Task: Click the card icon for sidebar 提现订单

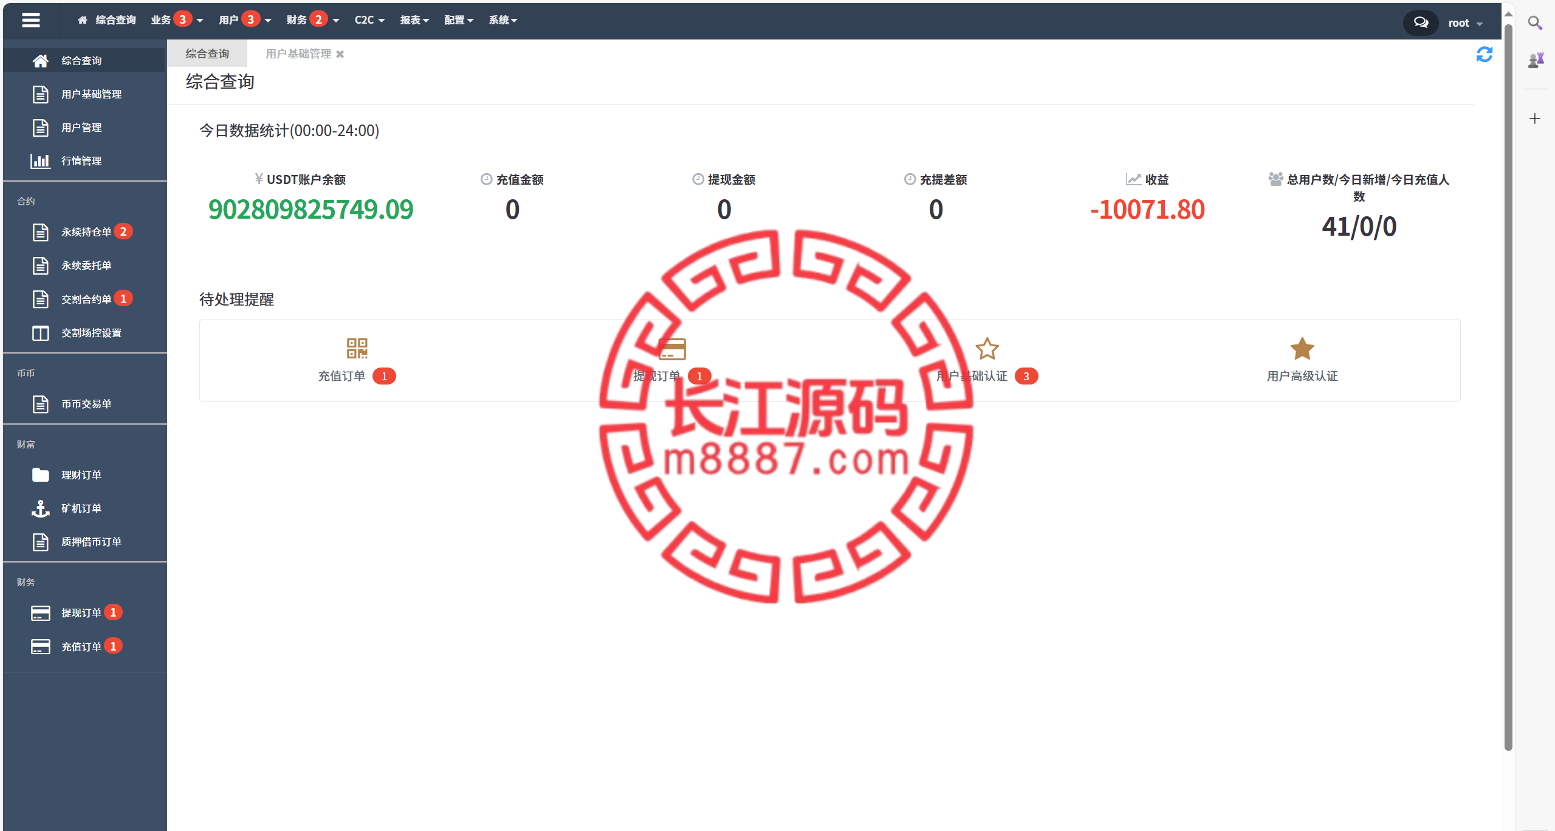Action: (40, 613)
